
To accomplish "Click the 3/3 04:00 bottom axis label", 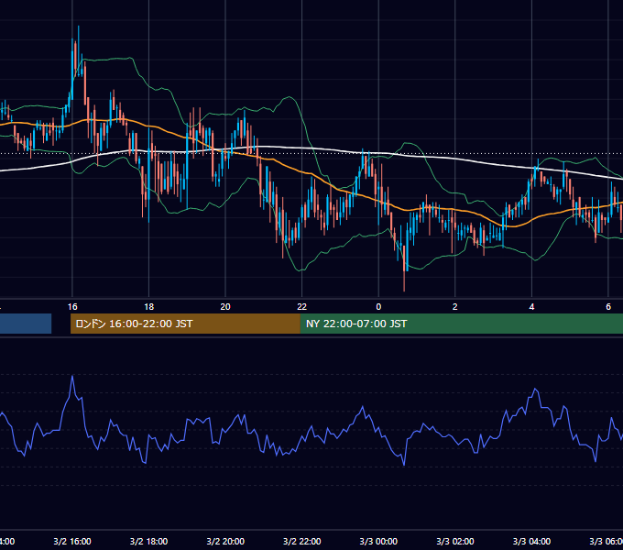I will [x=531, y=542].
